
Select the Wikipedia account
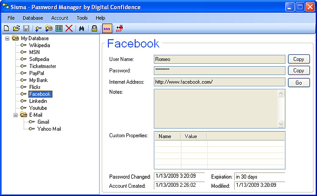click(x=40, y=45)
